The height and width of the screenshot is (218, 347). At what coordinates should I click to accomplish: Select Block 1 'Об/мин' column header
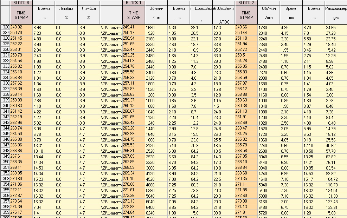pos(156,15)
